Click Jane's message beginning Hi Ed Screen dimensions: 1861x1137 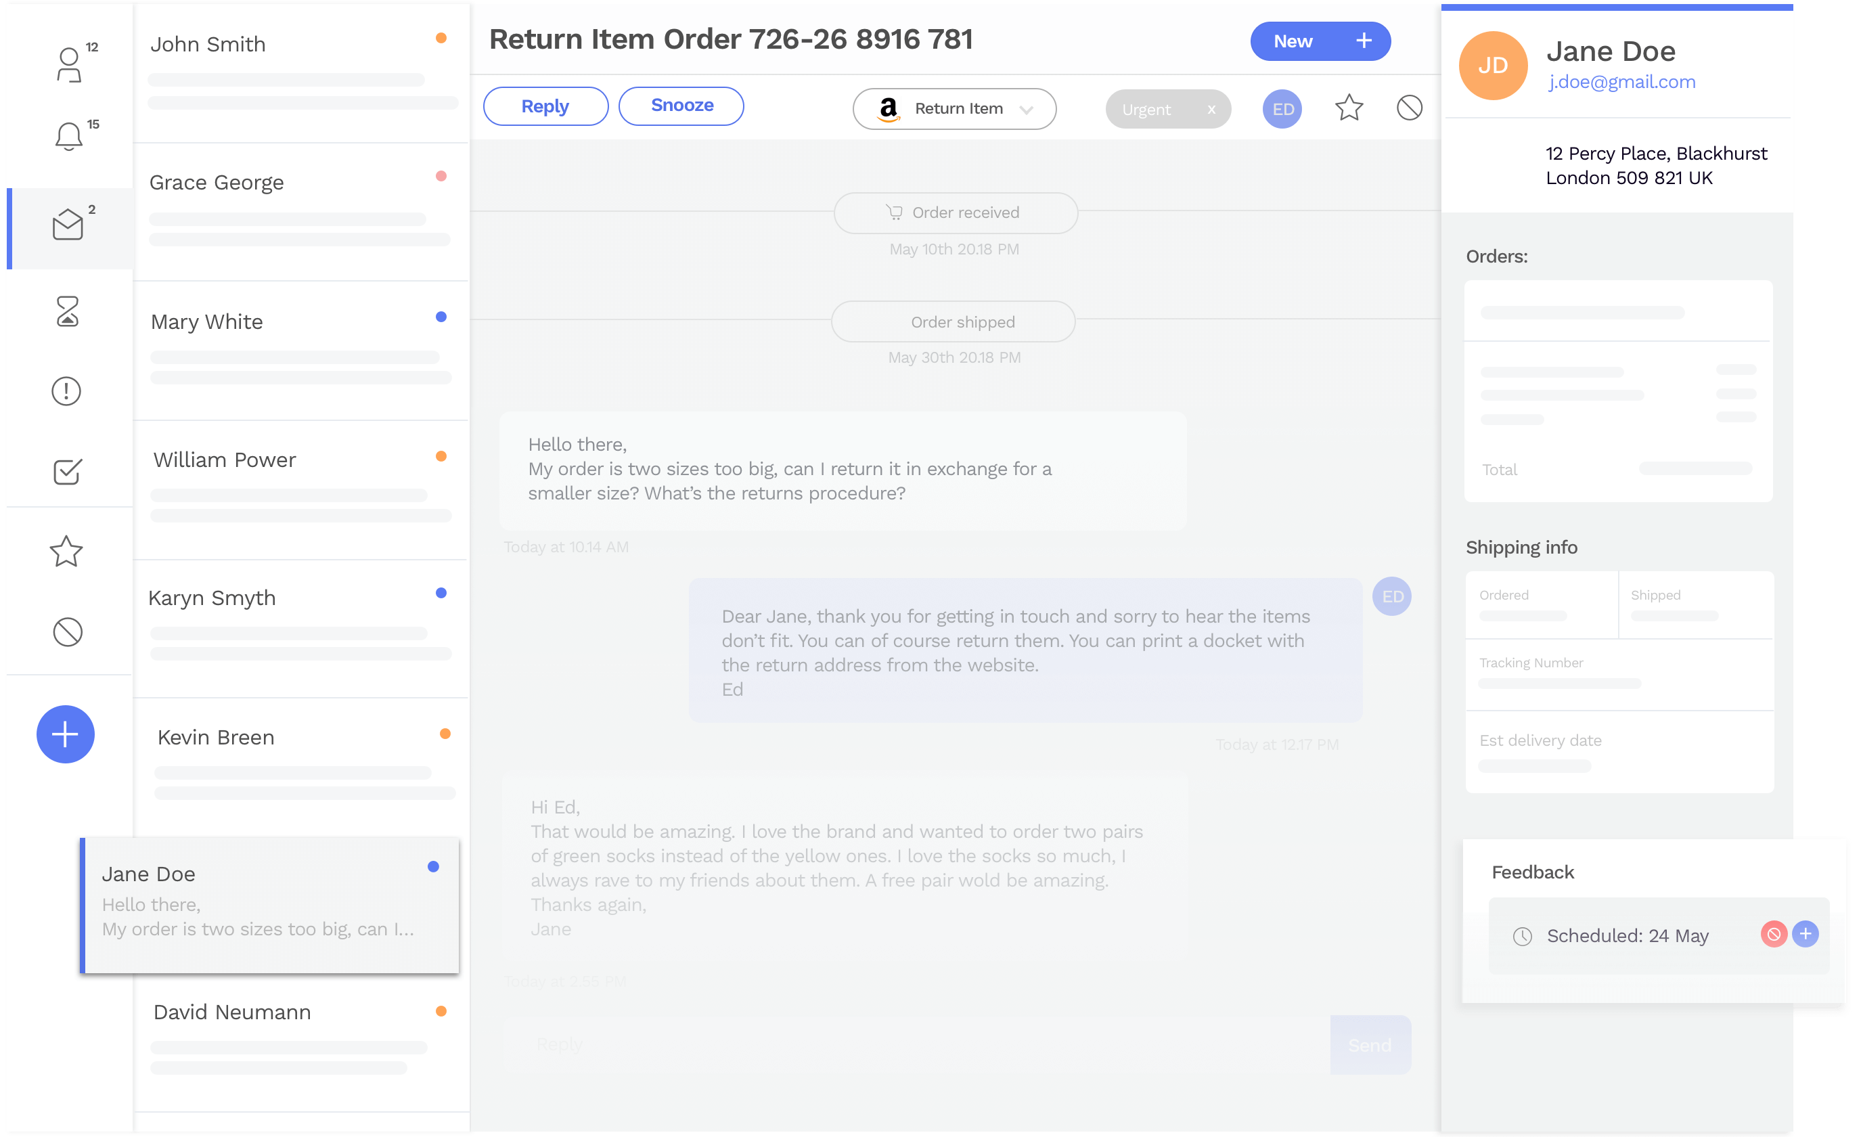click(845, 867)
